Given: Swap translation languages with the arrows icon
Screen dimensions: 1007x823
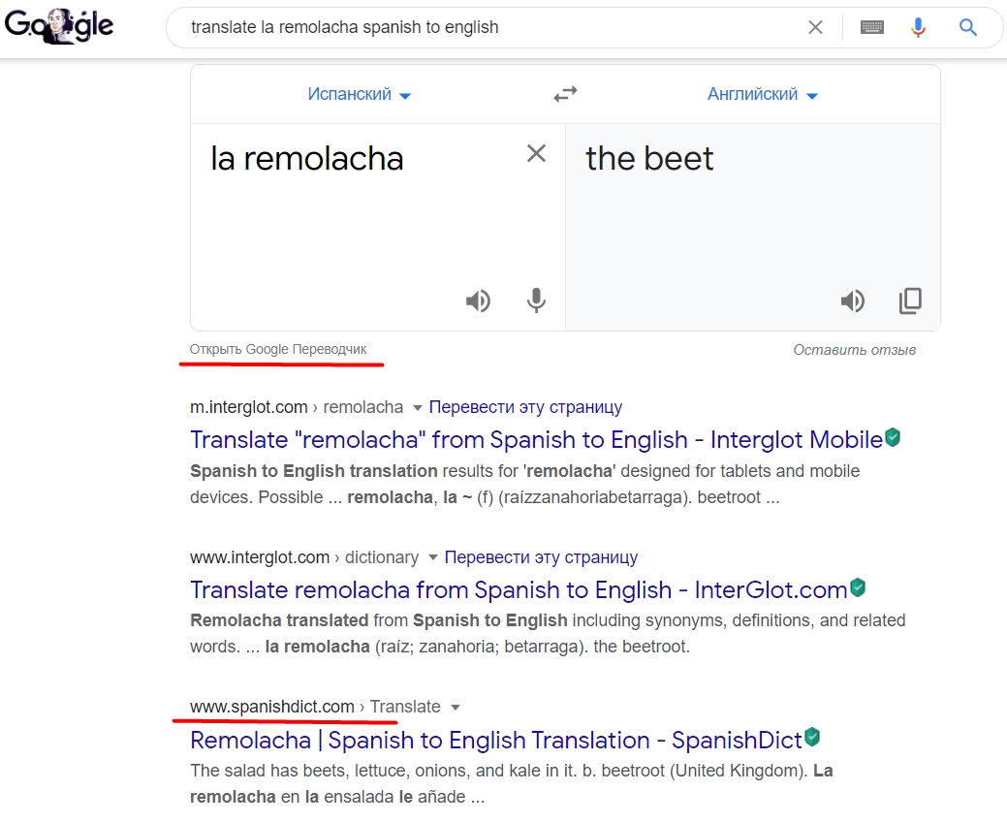Looking at the screenshot, I should click(565, 93).
